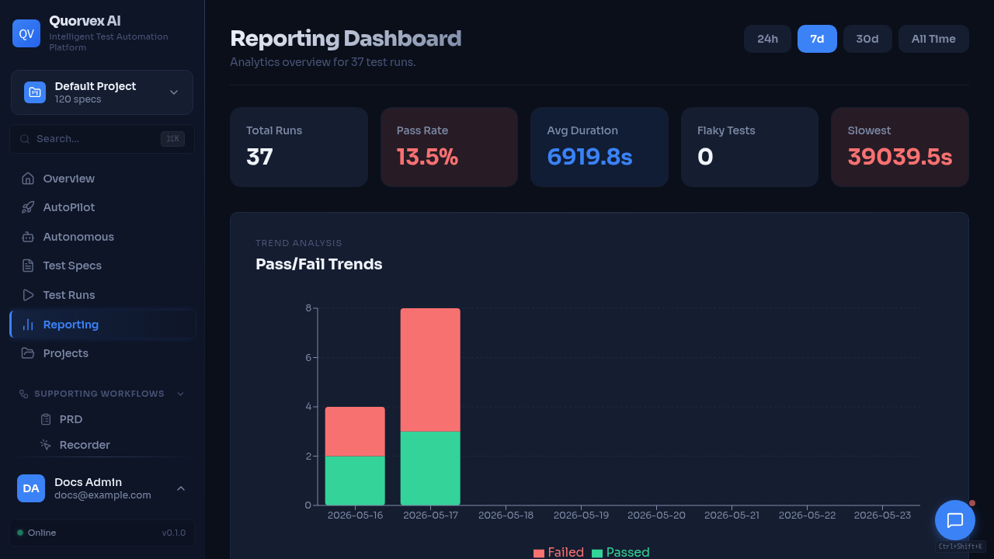Click the passed segment of the 2026-05-17 bar
This screenshot has height=559, width=994.
pos(430,468)
